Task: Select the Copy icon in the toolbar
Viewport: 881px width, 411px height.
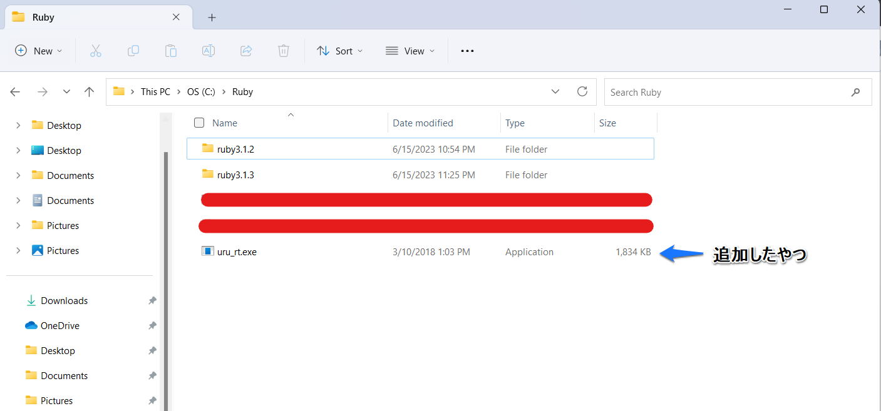Action: pyautogui.click(x=133, y=51)
